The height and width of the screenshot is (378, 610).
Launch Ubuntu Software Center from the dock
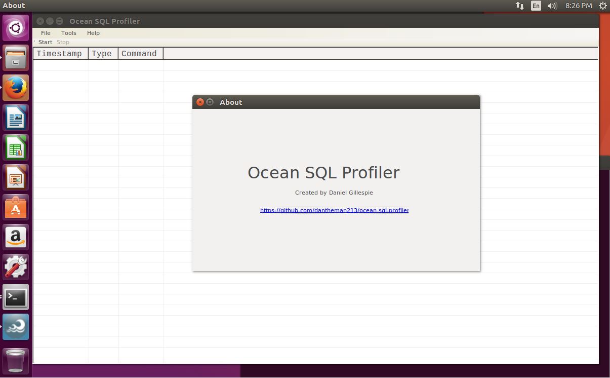click(x=15, y=207)
